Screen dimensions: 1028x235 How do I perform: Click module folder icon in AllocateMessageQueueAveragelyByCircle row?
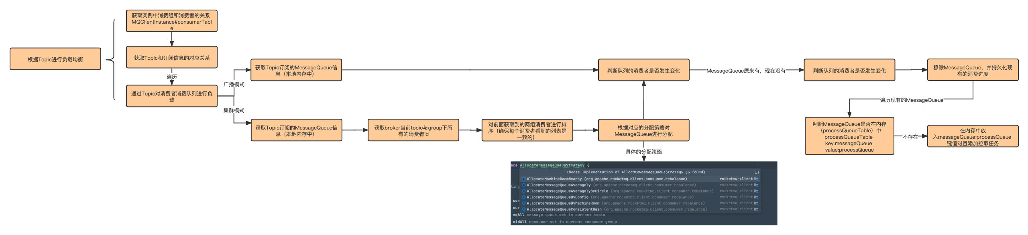pyautogui.click(x=756, y=191)
